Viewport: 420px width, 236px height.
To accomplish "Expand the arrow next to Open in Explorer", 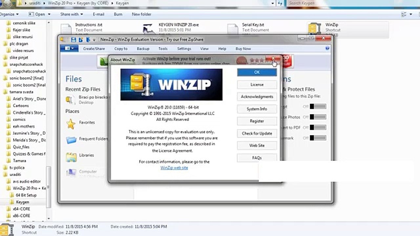I will 49,14.
